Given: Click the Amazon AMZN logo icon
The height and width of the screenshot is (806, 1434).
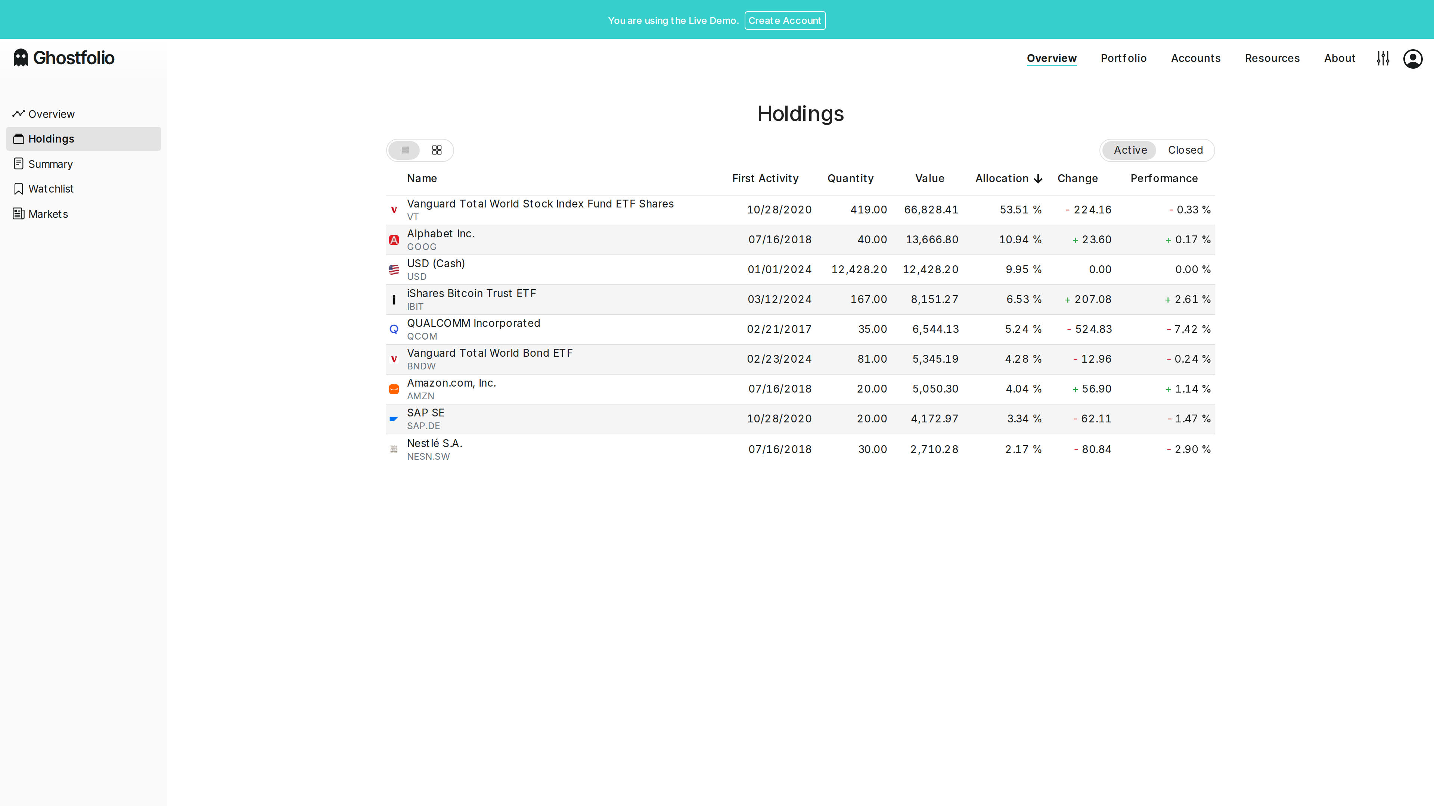Looking at the screenshot, I should (394, 389).
